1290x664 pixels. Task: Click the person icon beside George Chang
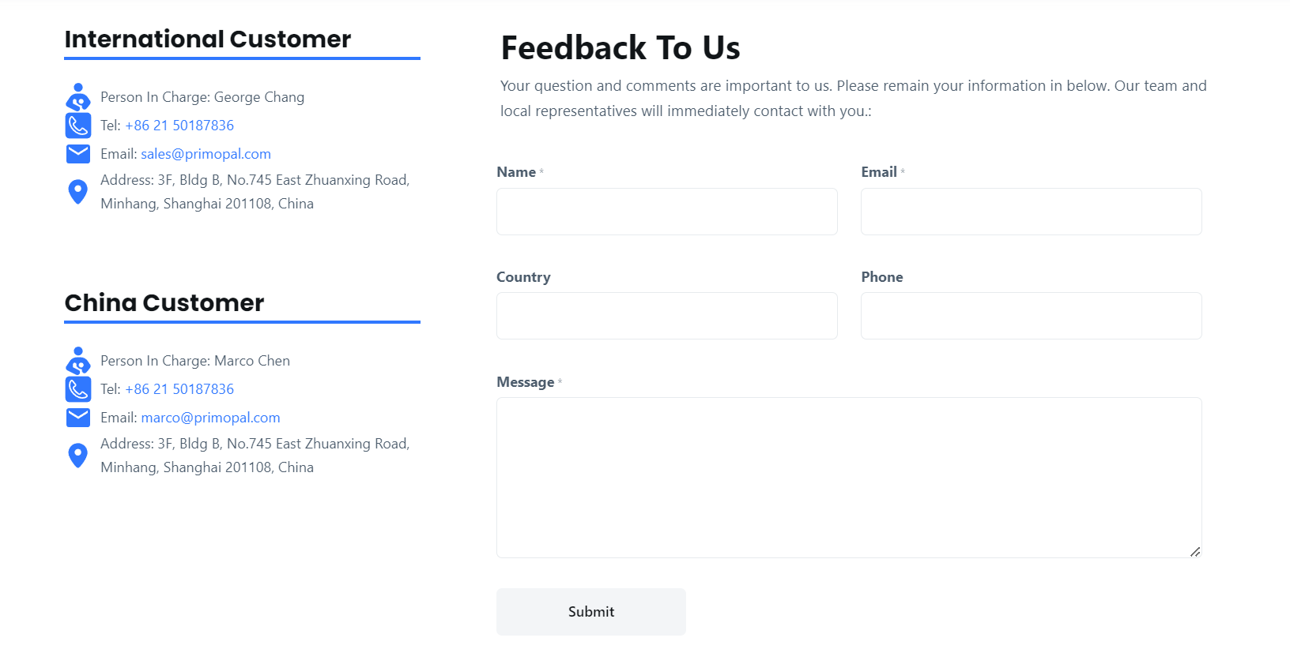tap(78, 97)
